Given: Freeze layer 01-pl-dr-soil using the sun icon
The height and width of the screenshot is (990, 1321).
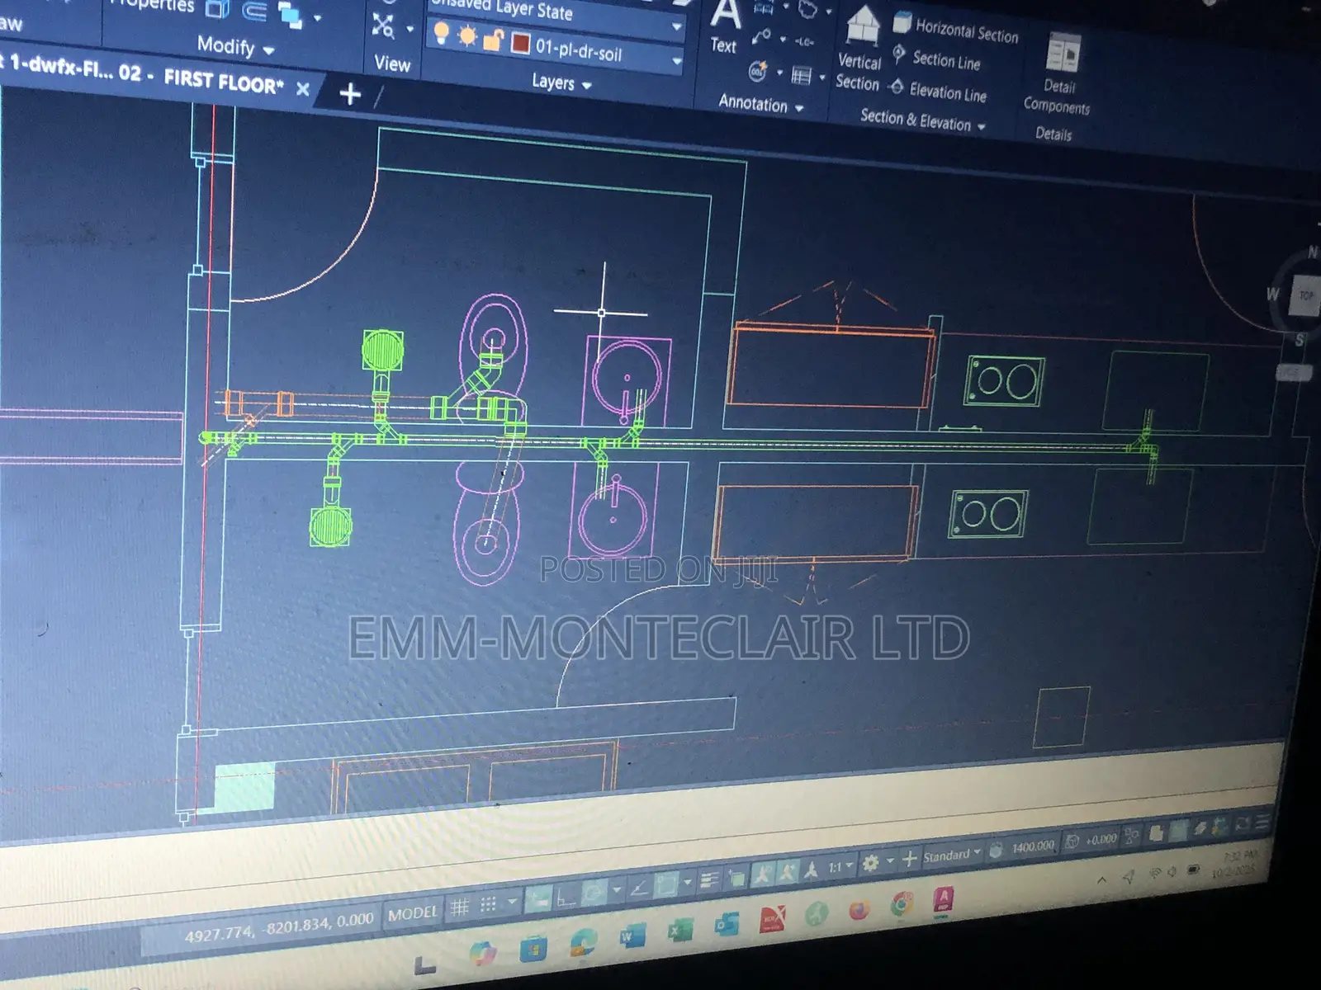Looking at the screenshot, I should coord(466,39).
